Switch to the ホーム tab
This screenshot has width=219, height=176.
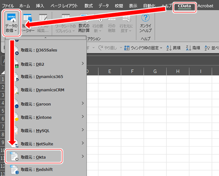click(24, 6)
